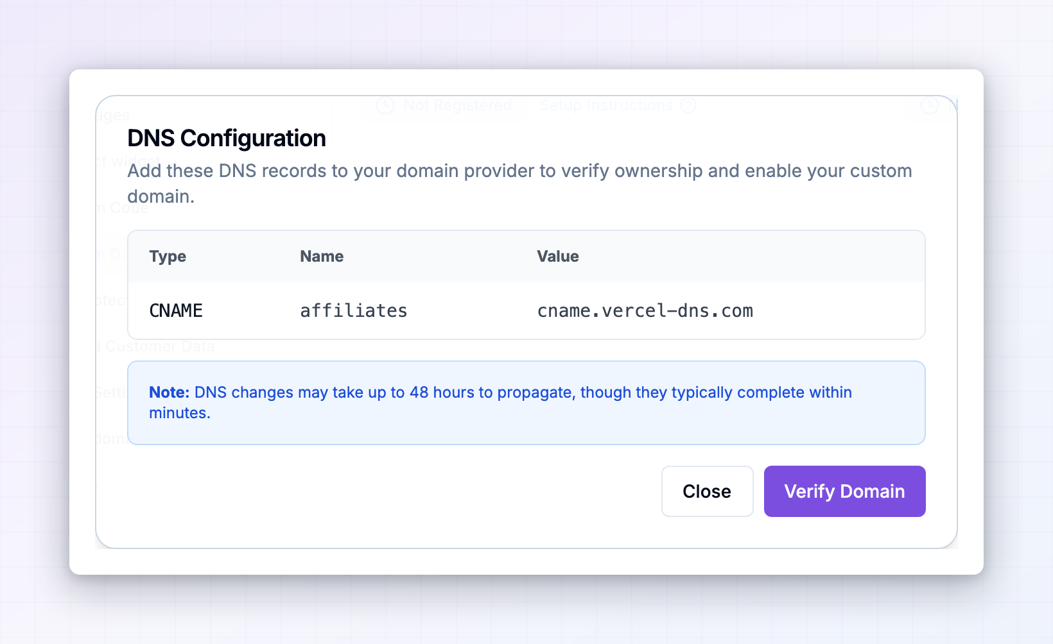The height and width of the screenshot is (644, 1053).
Task: Click the faded clock icon at top right
Action: coord(930,105)
